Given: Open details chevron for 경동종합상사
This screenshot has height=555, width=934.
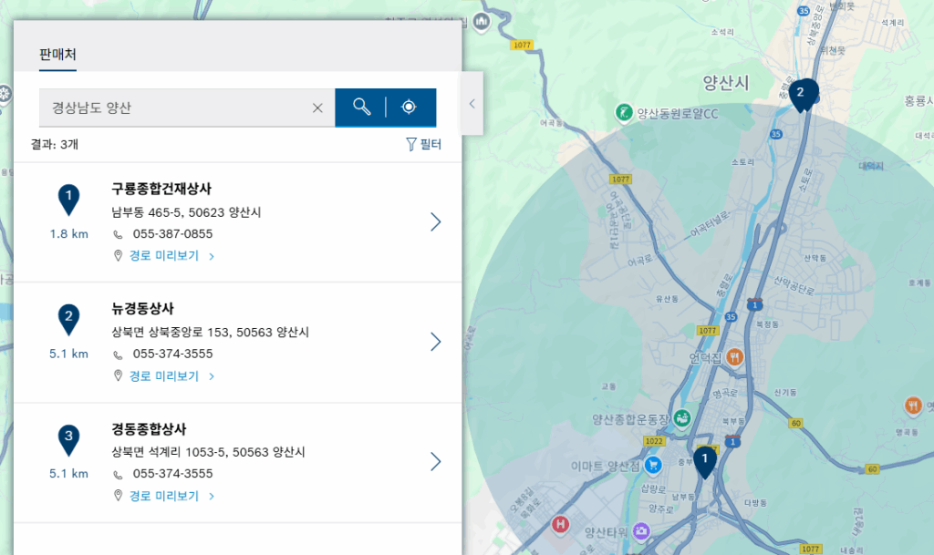Looking at the screenshot, I should pyautogui.click(x=435, y=462).
